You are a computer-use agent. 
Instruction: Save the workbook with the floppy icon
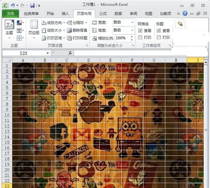[32, 6]
